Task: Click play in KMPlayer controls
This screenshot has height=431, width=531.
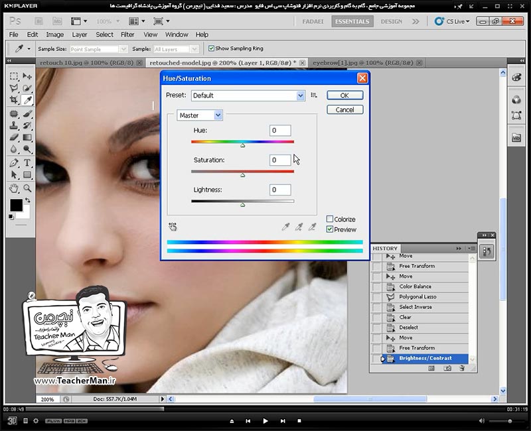Action: click(265, 421)
